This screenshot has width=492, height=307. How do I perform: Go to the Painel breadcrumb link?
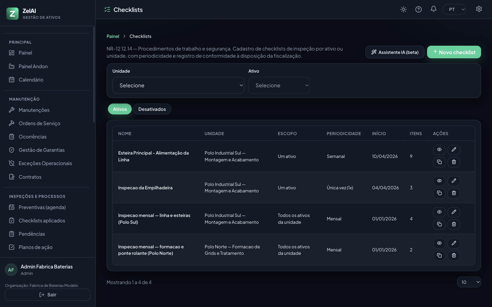click(x=113, y=36)
